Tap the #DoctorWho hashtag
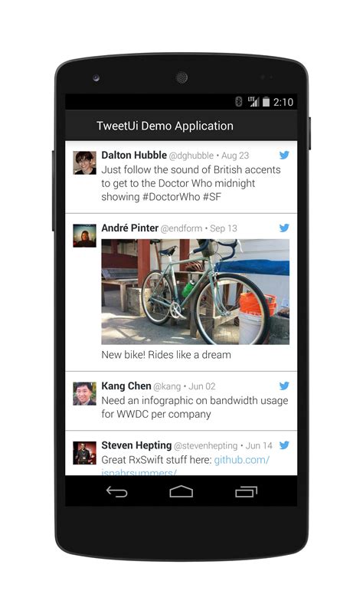 coord(171,196)
